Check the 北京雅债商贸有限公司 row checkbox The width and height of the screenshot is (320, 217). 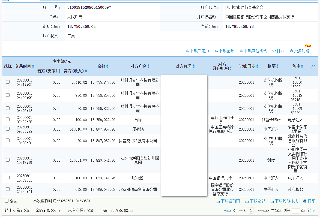pos(8,189)
